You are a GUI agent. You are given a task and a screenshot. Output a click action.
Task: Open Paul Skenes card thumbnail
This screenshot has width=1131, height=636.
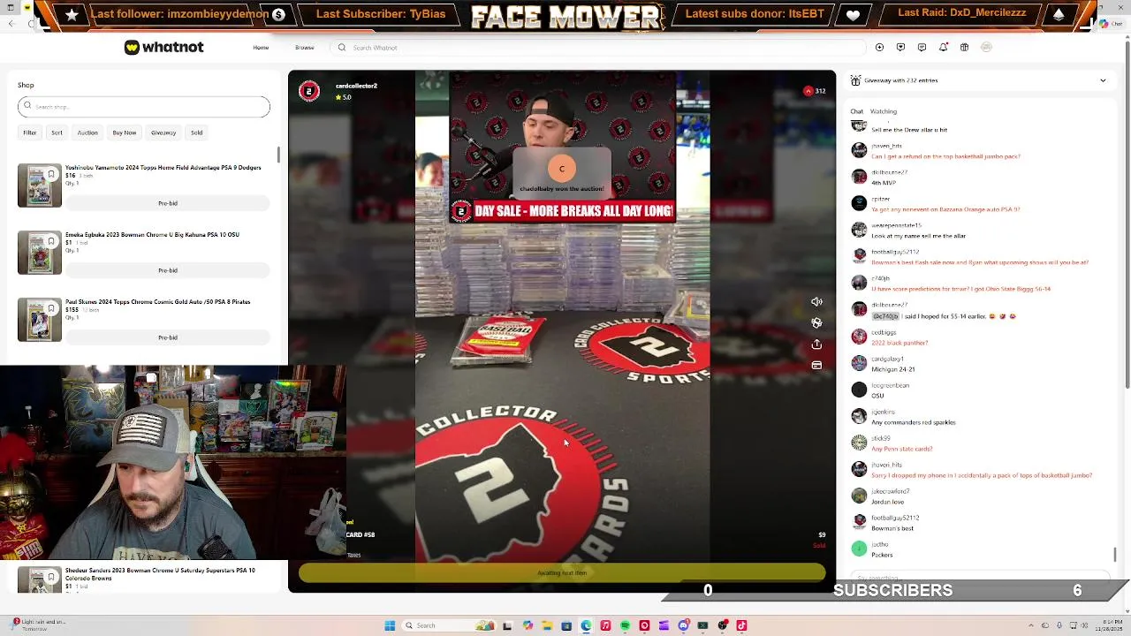click(x=40, y=320)
